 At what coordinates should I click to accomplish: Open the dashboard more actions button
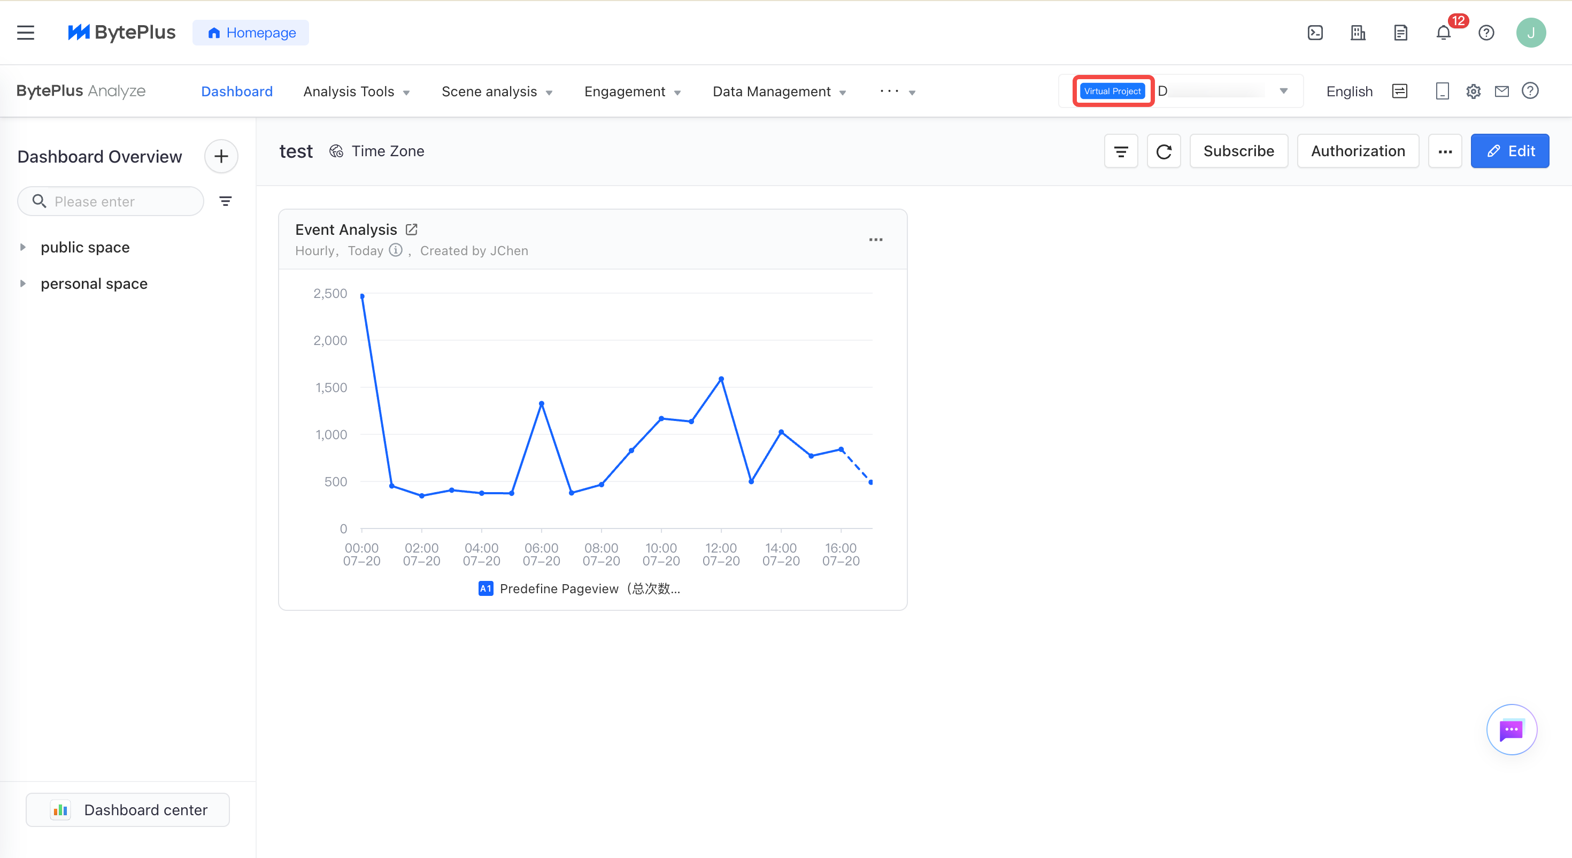1445,151
